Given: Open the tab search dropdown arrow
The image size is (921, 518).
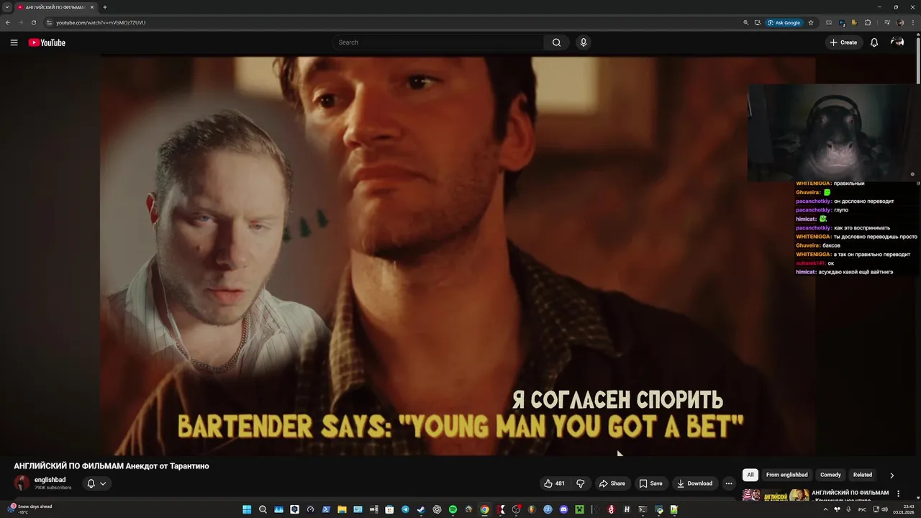Looking at the screenshot, I should [7, 7].
